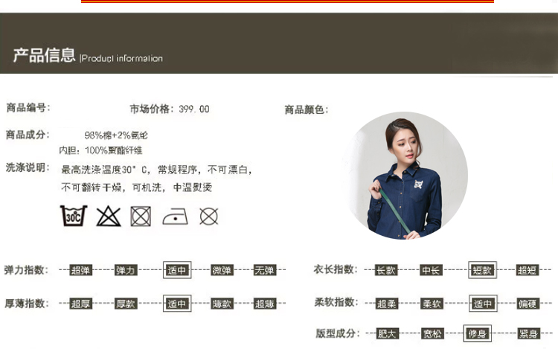The height and width of the screenshot is (349, 558).
Task: Click the 市场价格 label
Action: (x=152, y=109)
